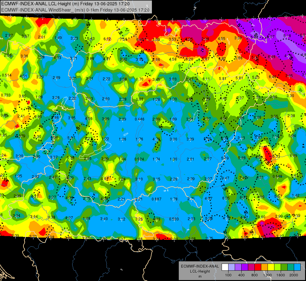
Task: Click the legend tick label 800
Action: pyautogui.click(x=254, y=275)
